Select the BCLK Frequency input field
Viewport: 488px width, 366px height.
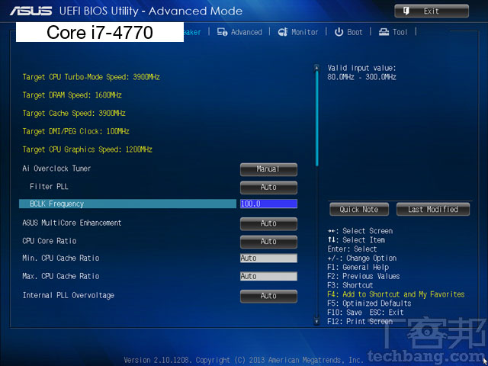point(268,204)
